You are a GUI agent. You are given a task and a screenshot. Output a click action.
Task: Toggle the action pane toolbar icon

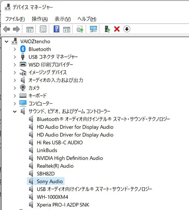pyautogui.click(x=66, y=29)
